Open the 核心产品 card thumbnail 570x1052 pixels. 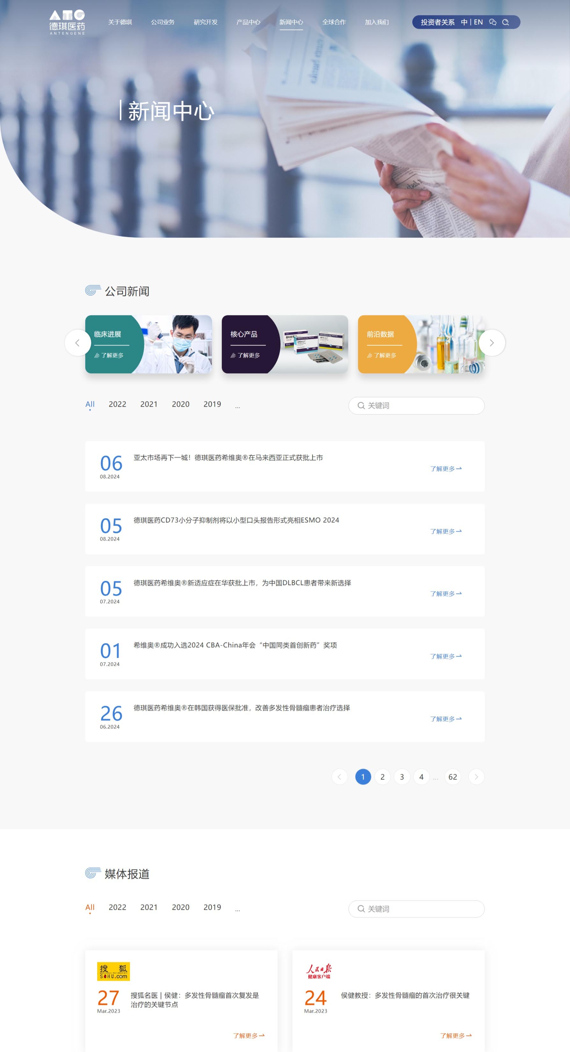point(285,344)
